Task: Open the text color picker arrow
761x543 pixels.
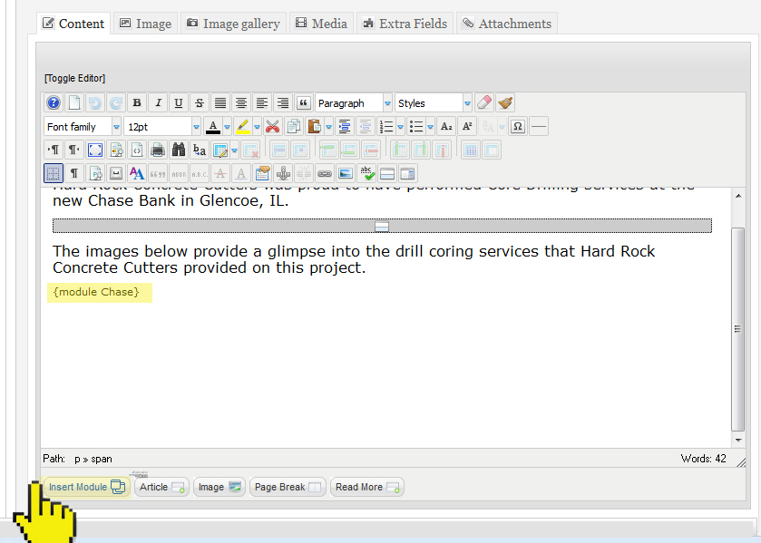Action: [227, 127]
